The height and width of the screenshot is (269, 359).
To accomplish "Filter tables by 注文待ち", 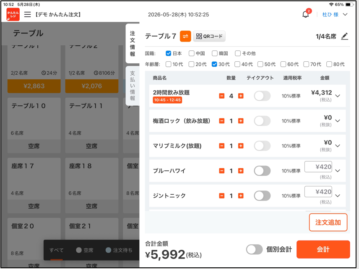I will pos(119,250).
